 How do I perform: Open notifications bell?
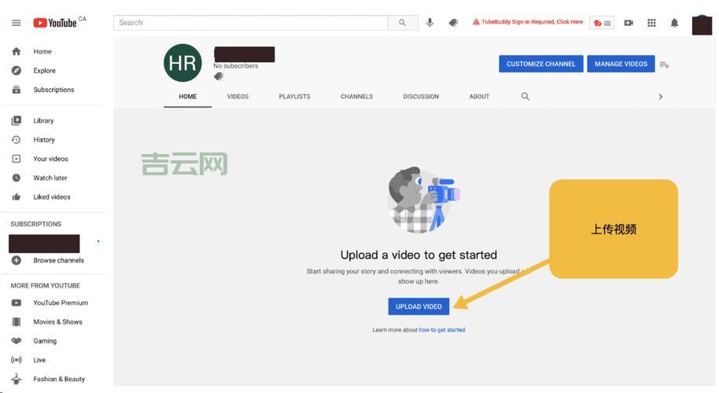click(x=674, y=23)
